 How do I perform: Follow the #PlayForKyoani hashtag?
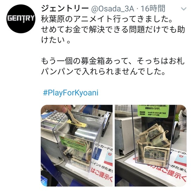[71, 93]
